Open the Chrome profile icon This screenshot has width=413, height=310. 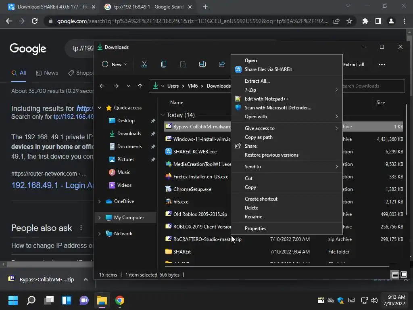click(x=391, y=21)
